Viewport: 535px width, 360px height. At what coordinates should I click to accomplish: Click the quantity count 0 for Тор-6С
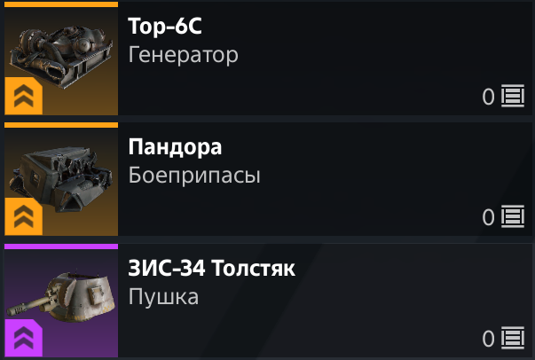(488, 97)
